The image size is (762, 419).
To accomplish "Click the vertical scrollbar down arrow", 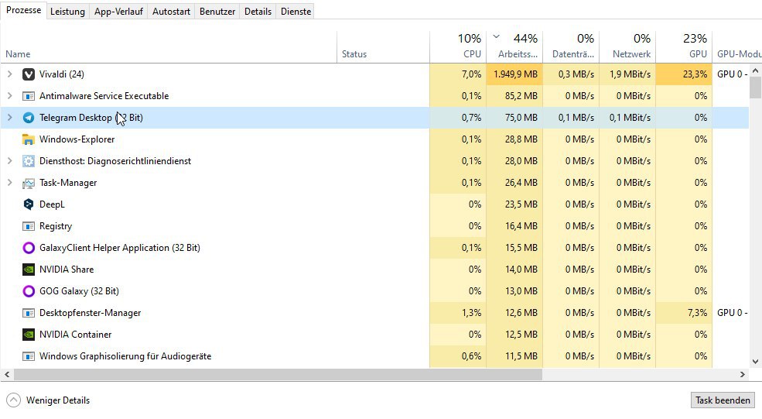I will 755,362.
